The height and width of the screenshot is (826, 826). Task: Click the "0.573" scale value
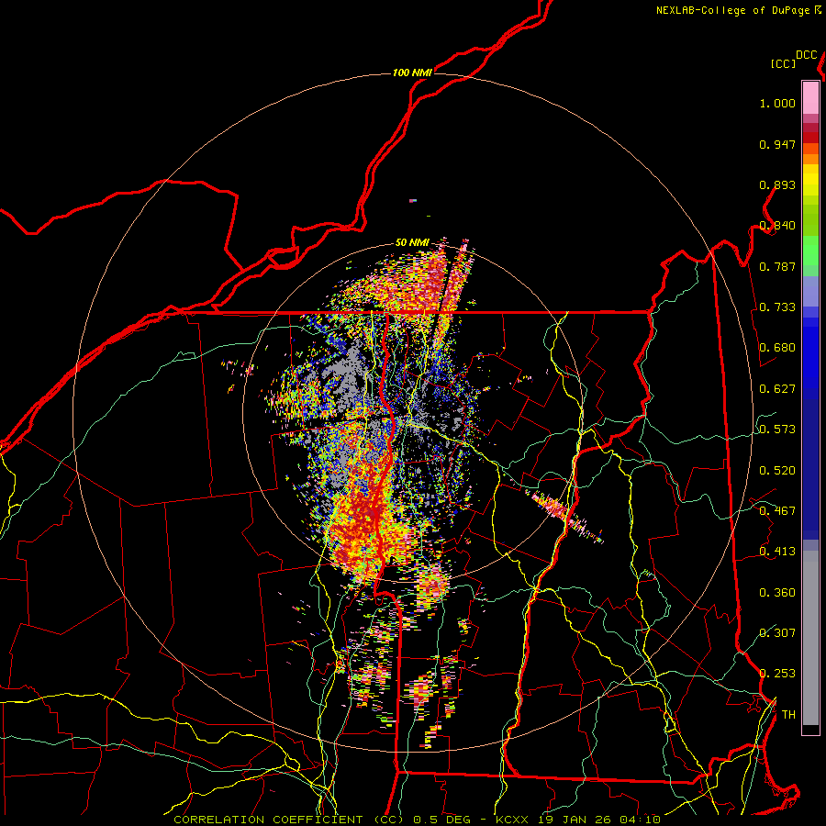tap(777, 430)
